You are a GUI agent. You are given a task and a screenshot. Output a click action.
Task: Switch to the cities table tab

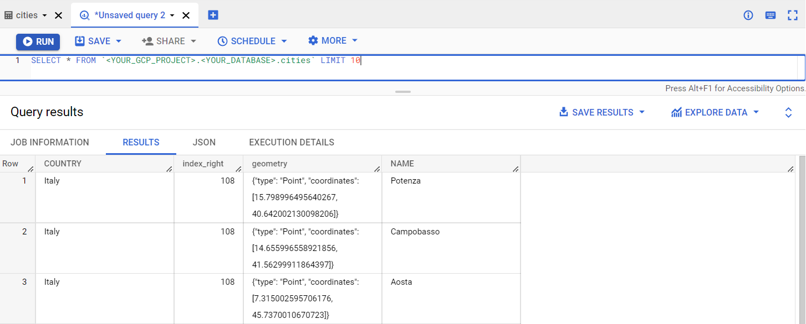21,15
